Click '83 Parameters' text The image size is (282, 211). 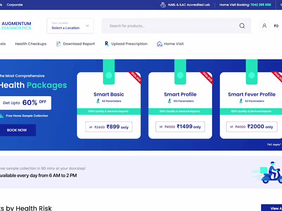(112, 101)
